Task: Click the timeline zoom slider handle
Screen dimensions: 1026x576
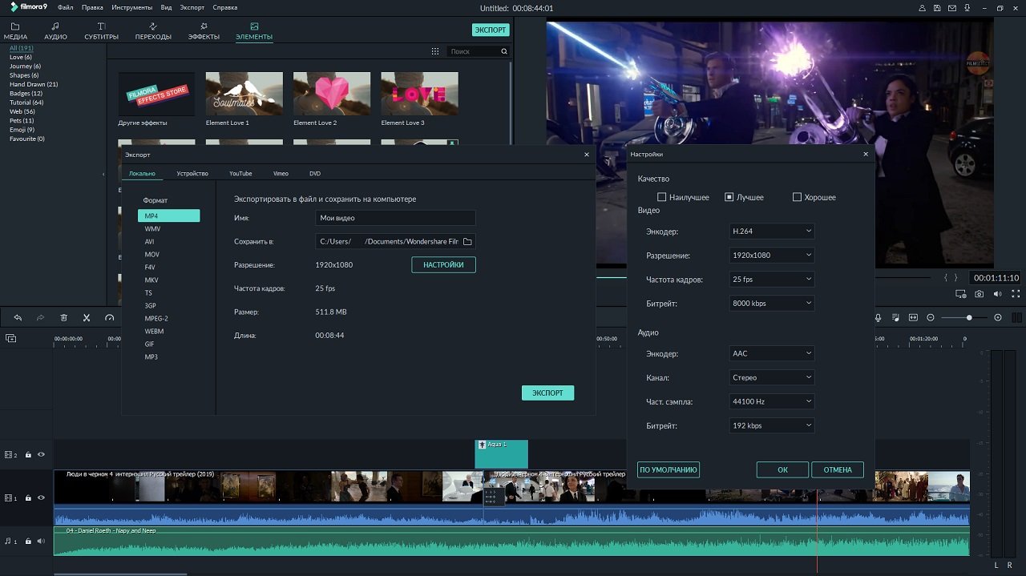Action: [969, 318]
